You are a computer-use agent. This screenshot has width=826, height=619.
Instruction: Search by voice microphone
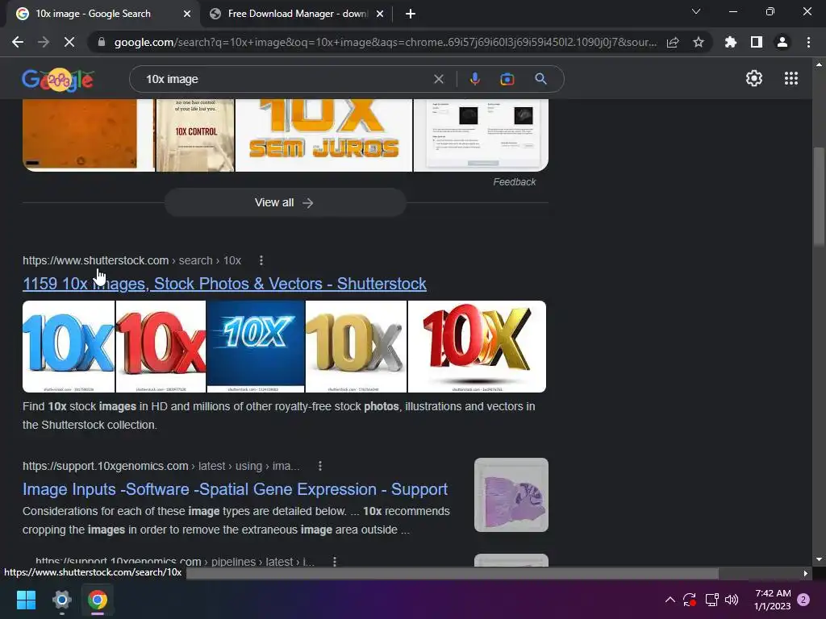point(474,79)
